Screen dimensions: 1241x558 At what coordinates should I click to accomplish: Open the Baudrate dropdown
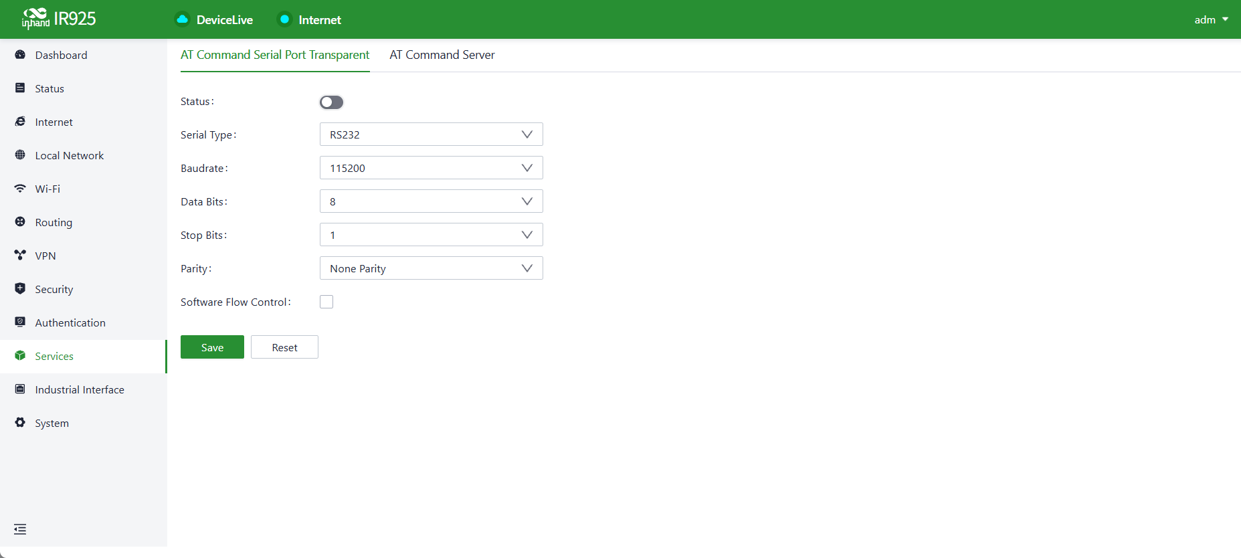(x=432, y=168)
